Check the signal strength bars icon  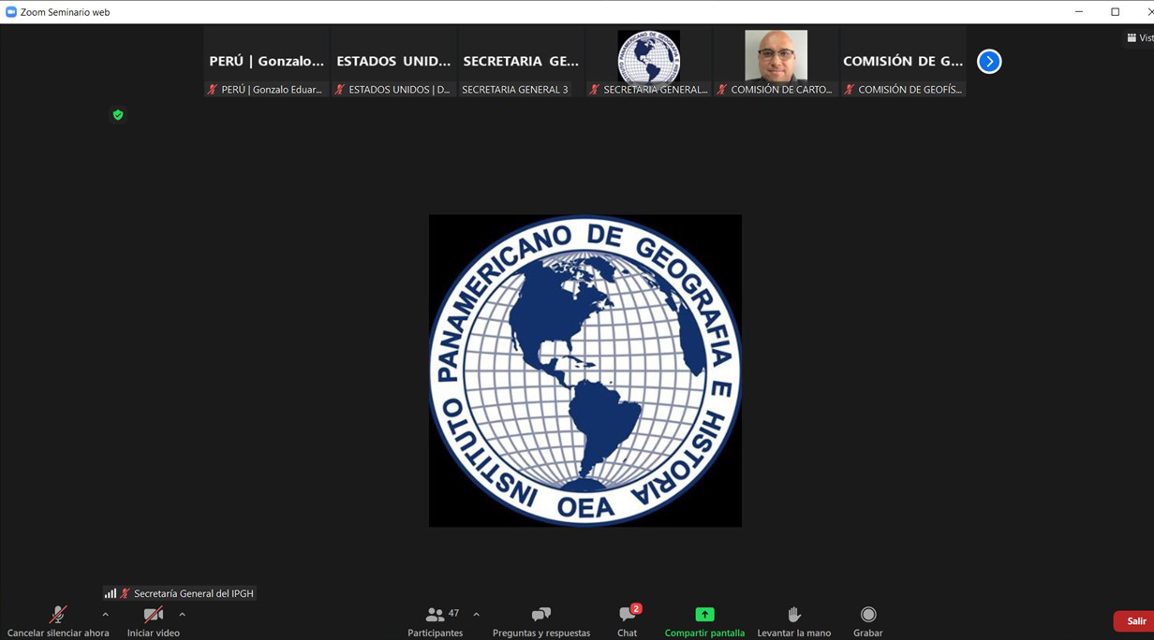point(111,593)
